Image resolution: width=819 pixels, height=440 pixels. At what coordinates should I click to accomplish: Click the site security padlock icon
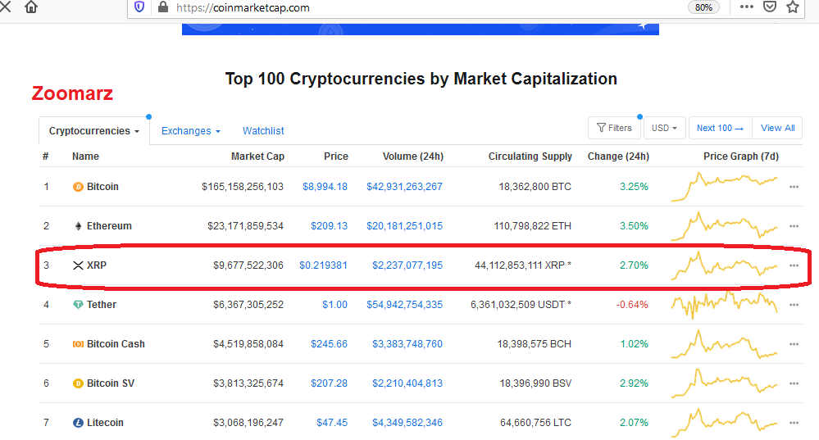point(163,7)
